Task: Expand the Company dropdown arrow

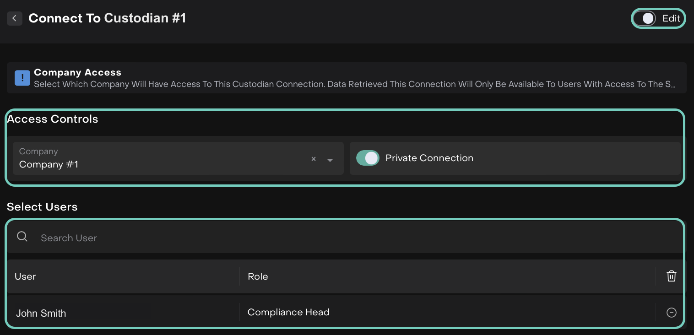Action: (x=330, y=160)
